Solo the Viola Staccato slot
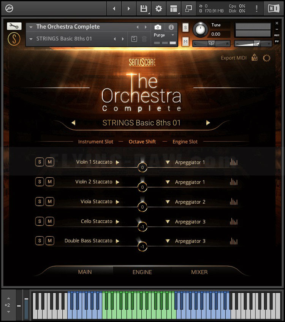 tap(40, 201)
